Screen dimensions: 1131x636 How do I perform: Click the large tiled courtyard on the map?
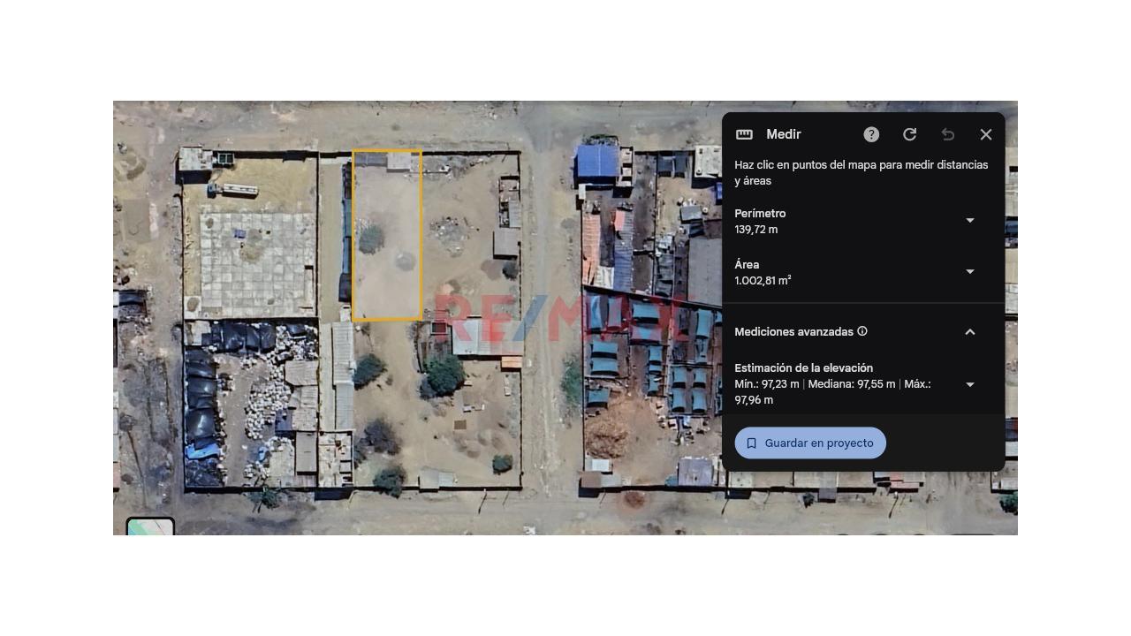[x=255, y=261]
